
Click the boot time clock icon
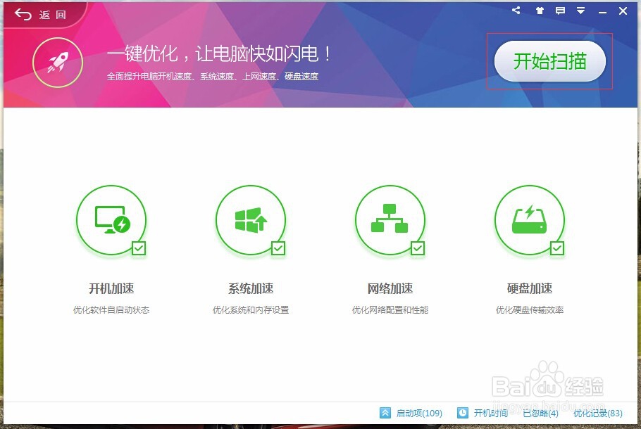462,413
